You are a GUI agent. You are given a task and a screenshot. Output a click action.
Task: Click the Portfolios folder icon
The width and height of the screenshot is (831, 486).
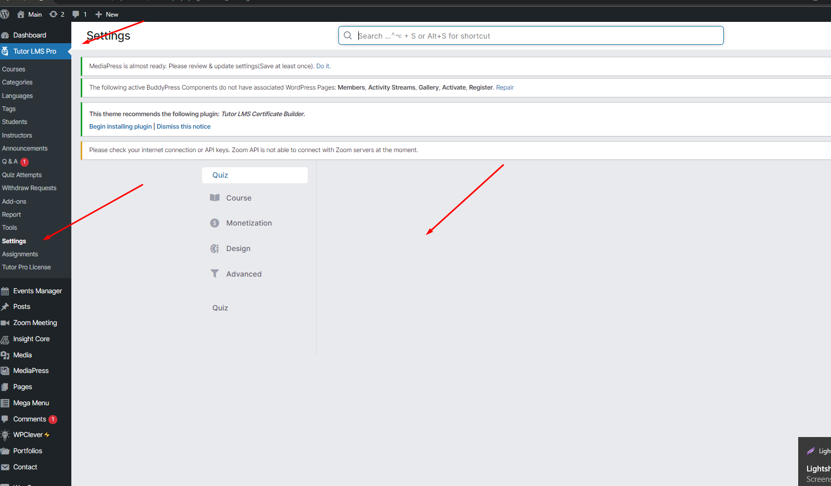point(5,451)
